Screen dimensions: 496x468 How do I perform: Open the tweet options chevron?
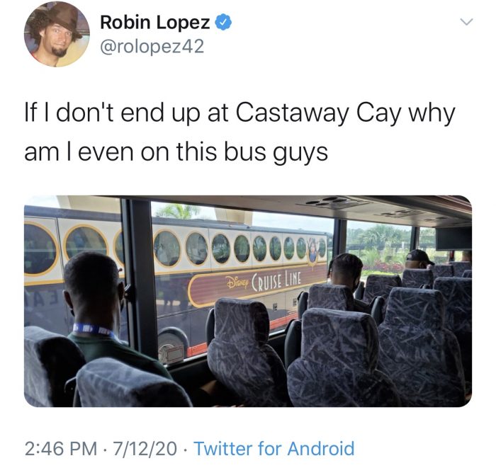[466, 22]
